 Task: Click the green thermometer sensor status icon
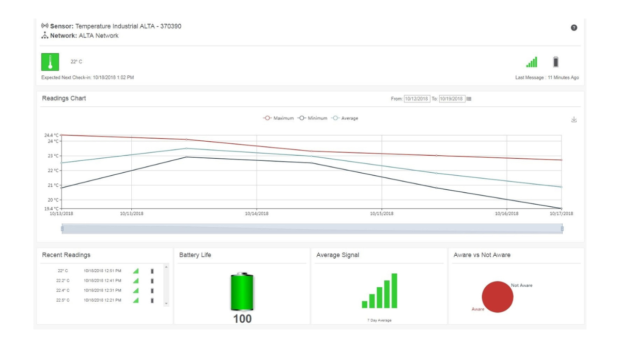click(50, 62)
